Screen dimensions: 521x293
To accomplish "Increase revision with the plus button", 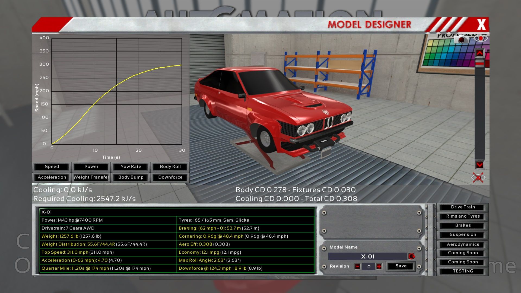I will point(379,266).
